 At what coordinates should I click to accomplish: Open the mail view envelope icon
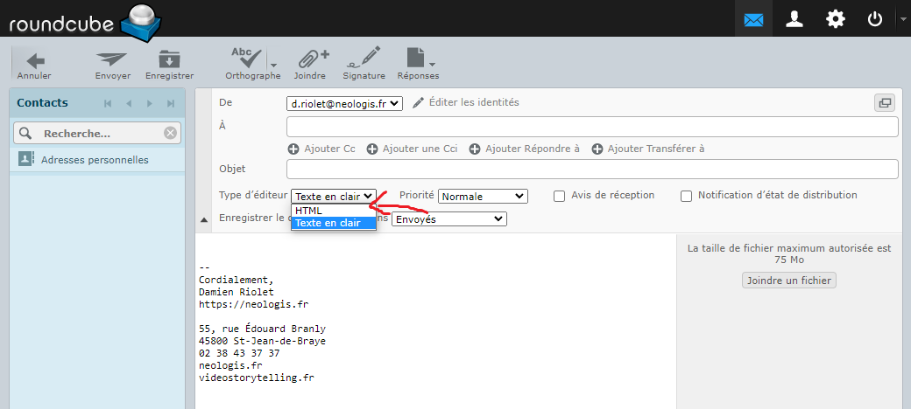click(x=753, y=19)
